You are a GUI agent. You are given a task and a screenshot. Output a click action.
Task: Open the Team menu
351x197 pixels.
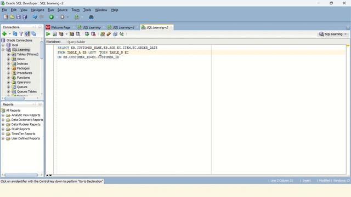[x=76, y=10]
